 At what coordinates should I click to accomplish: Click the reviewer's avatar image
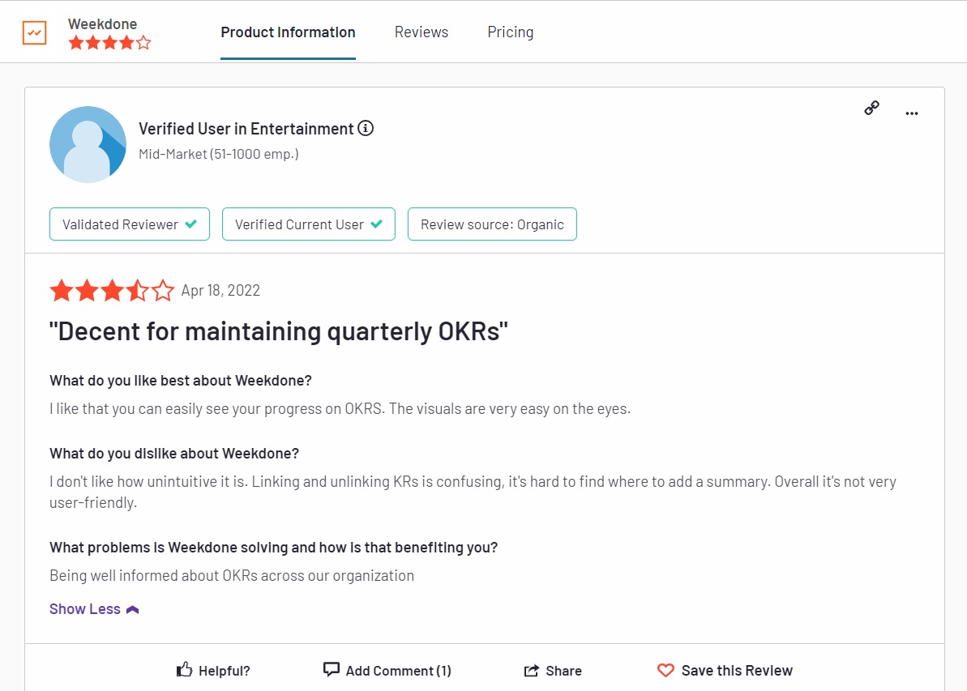[88, 143]
